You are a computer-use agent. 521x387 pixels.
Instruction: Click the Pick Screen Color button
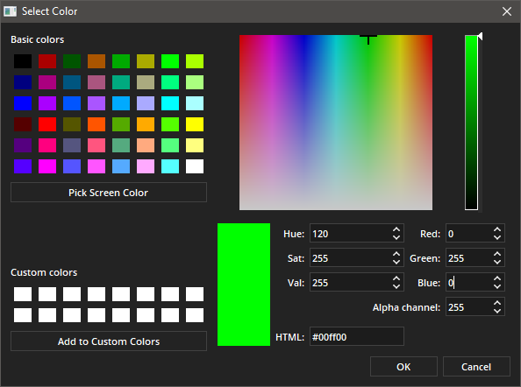pos(109,193)
